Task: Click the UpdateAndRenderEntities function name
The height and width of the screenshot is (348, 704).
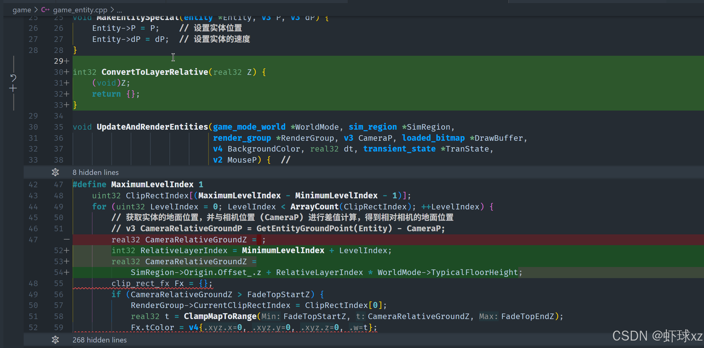Action: click(x=152, y=127)
